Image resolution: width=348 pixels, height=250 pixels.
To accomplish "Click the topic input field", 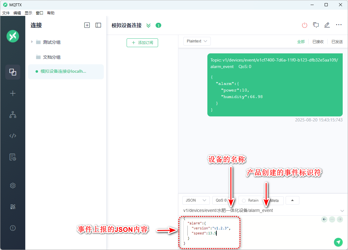I will click(259, 210).
